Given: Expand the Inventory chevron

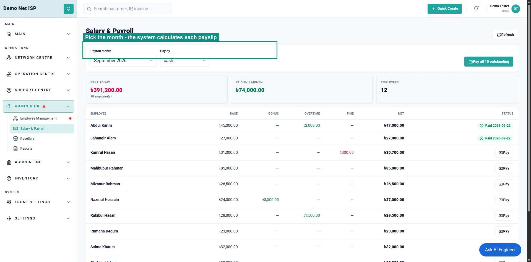Looking at the screenshot, I should click(x=68, y=179).
